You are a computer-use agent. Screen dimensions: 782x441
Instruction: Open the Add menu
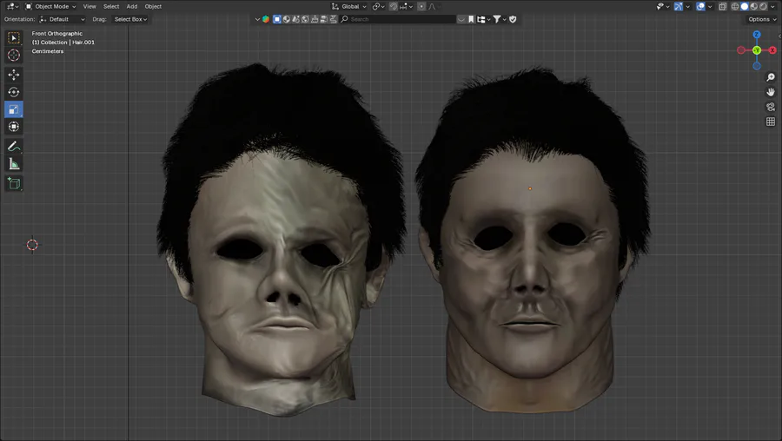(x=132, y=6)
